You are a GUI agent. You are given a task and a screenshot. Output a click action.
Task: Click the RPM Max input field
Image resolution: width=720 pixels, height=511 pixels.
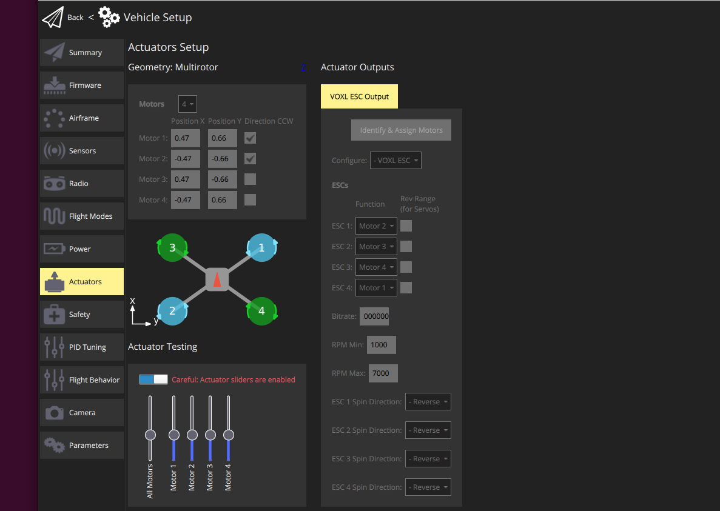coord(383,373)
